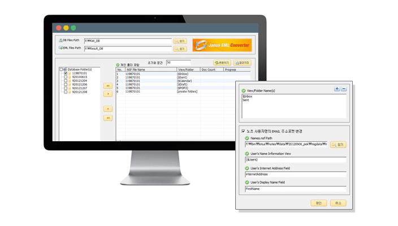Viewport: 398px width, 226px height.
Task: Click the confirm button in the dialog
Action: 319,203
